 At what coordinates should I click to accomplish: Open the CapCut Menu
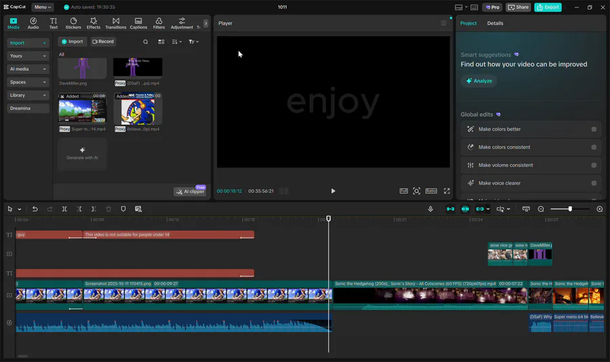(x=43, y=7)
